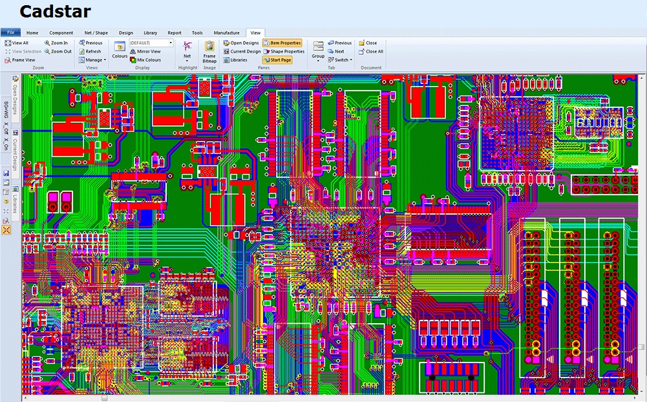647x402 pixels.
Task: Open Frame Bitmap image tool
Action: coord(209,52)
